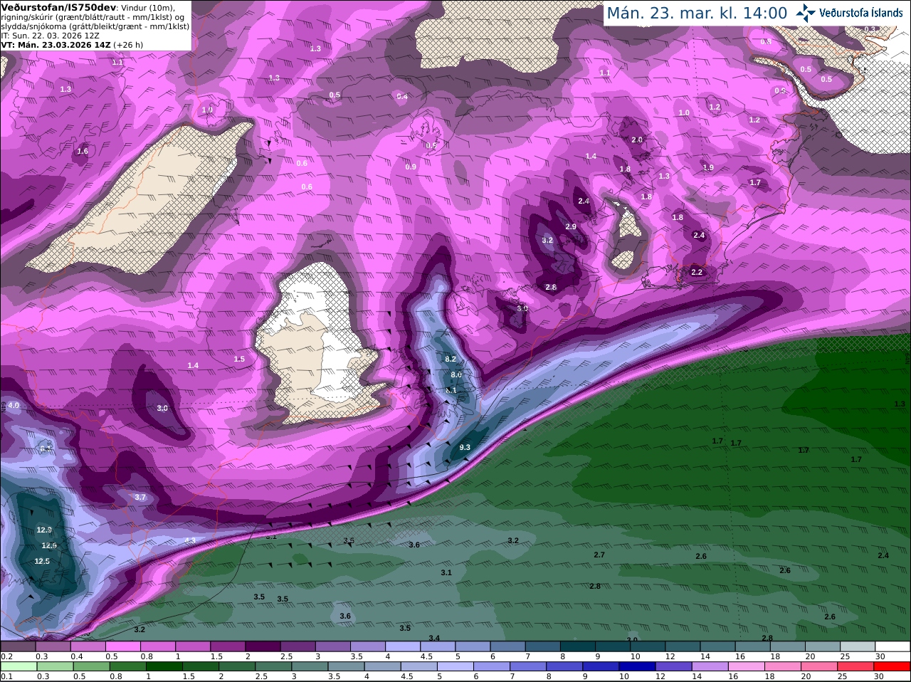
Task: Select the date header Mán. 23. mar. kl. 14:00
Action: [697, 13]
